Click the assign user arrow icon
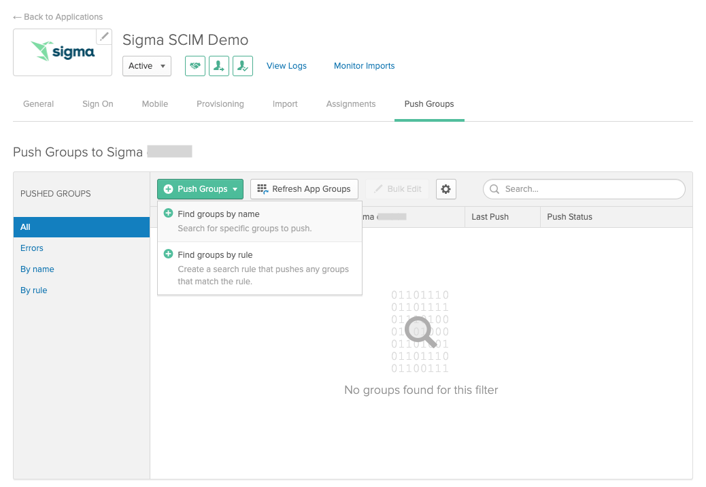Screen dimensions: 706x487 [x=219, y=66]
